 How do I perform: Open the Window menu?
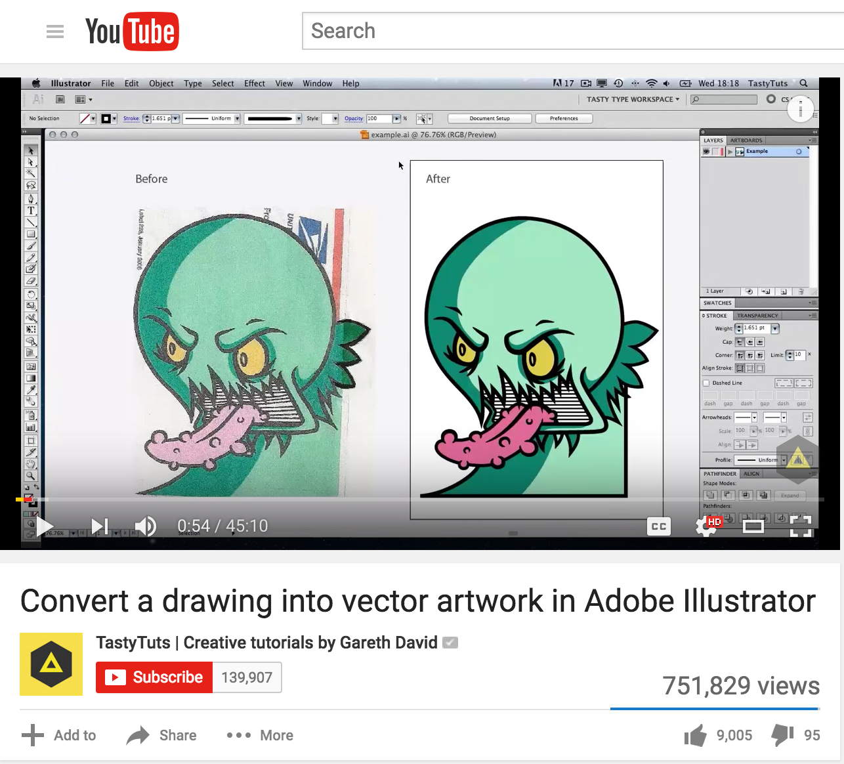318,83
